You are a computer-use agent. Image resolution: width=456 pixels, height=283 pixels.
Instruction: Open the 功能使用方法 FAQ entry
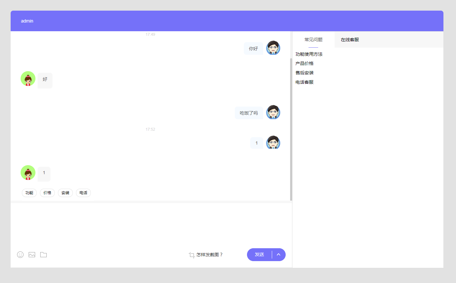click(x=309, y=54)
